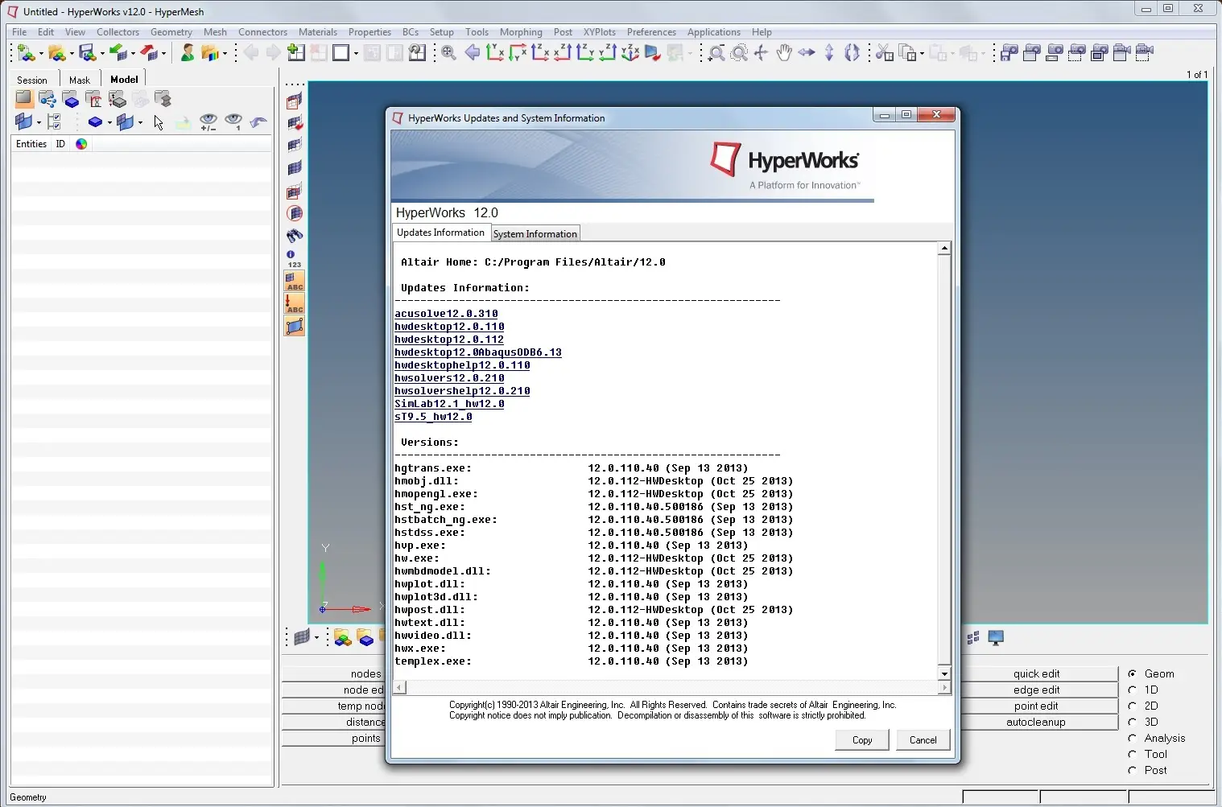Screen dimensions: 1222x807
Task: Click the numbers 123 info icon
Action: (294, 259)
